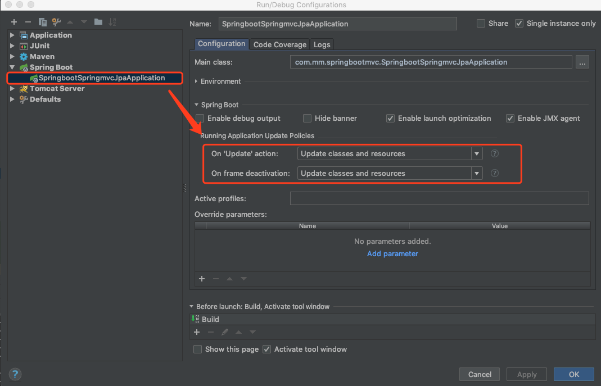This screenshot has height=386, width=601.
Task: Expand the Environment section
Action: point(195,81)
